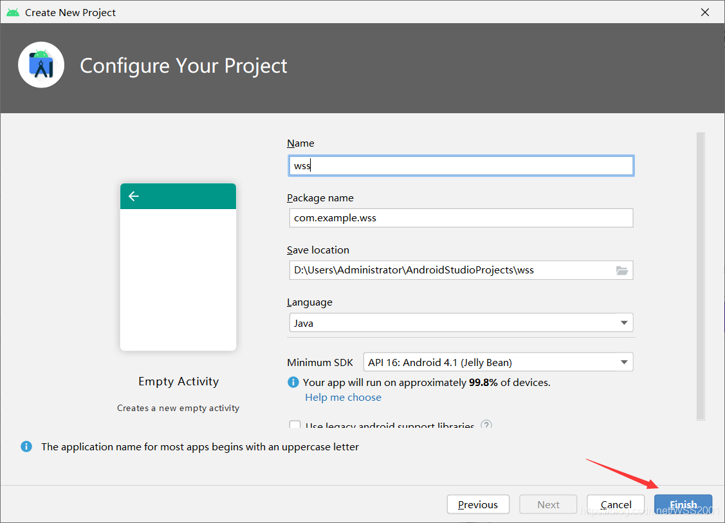The height and width of the screenshot is (523, 725).
Task: Click the Cancel button
Action: point(616,504)
